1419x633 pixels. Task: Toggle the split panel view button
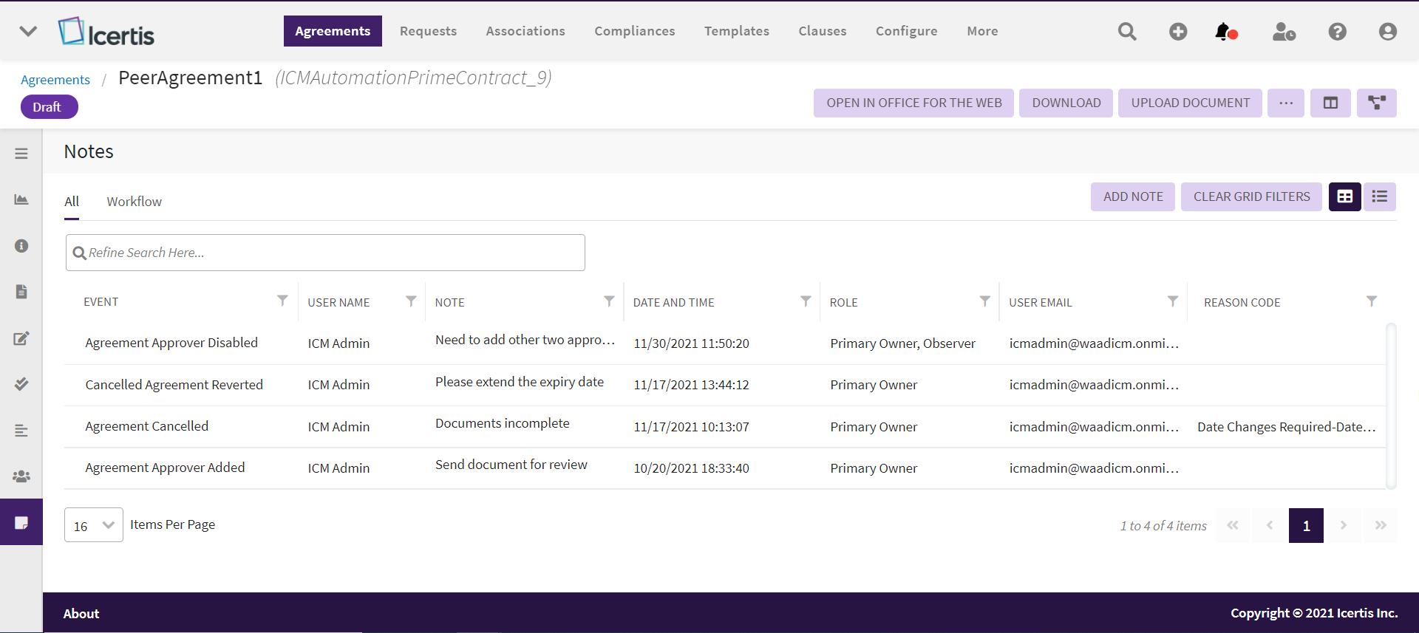[1330, 103]
